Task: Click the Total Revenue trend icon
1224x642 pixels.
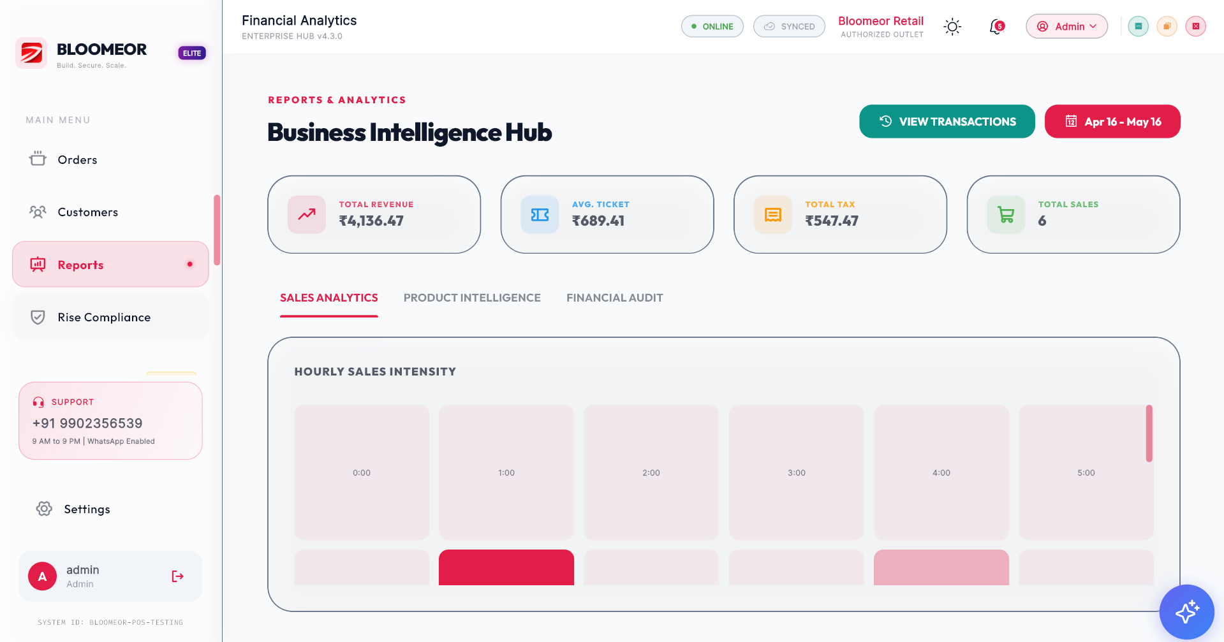Action: [x=307, y=214]
